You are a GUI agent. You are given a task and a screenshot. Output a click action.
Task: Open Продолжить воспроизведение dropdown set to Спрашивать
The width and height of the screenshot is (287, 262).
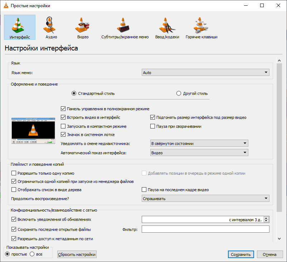(x=205, y=198)
